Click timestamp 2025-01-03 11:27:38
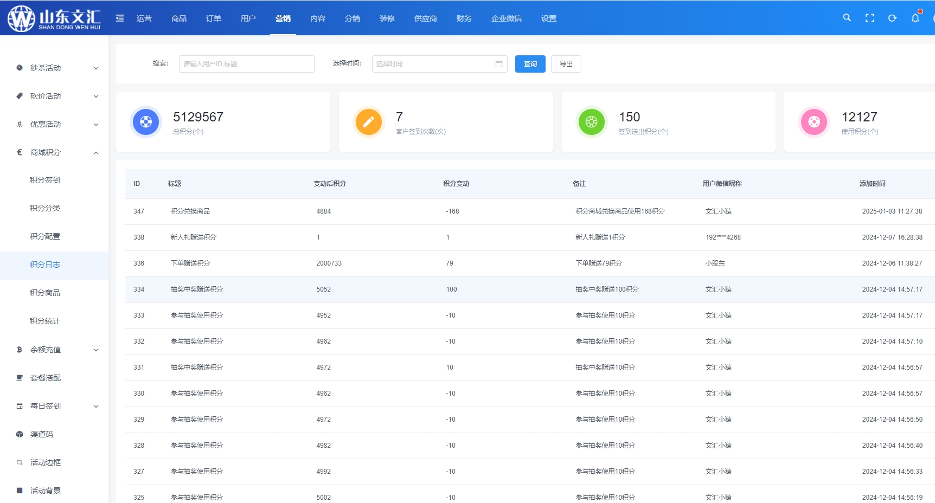The height and width of the screenshot is (503, 935). tap(892, 211)
